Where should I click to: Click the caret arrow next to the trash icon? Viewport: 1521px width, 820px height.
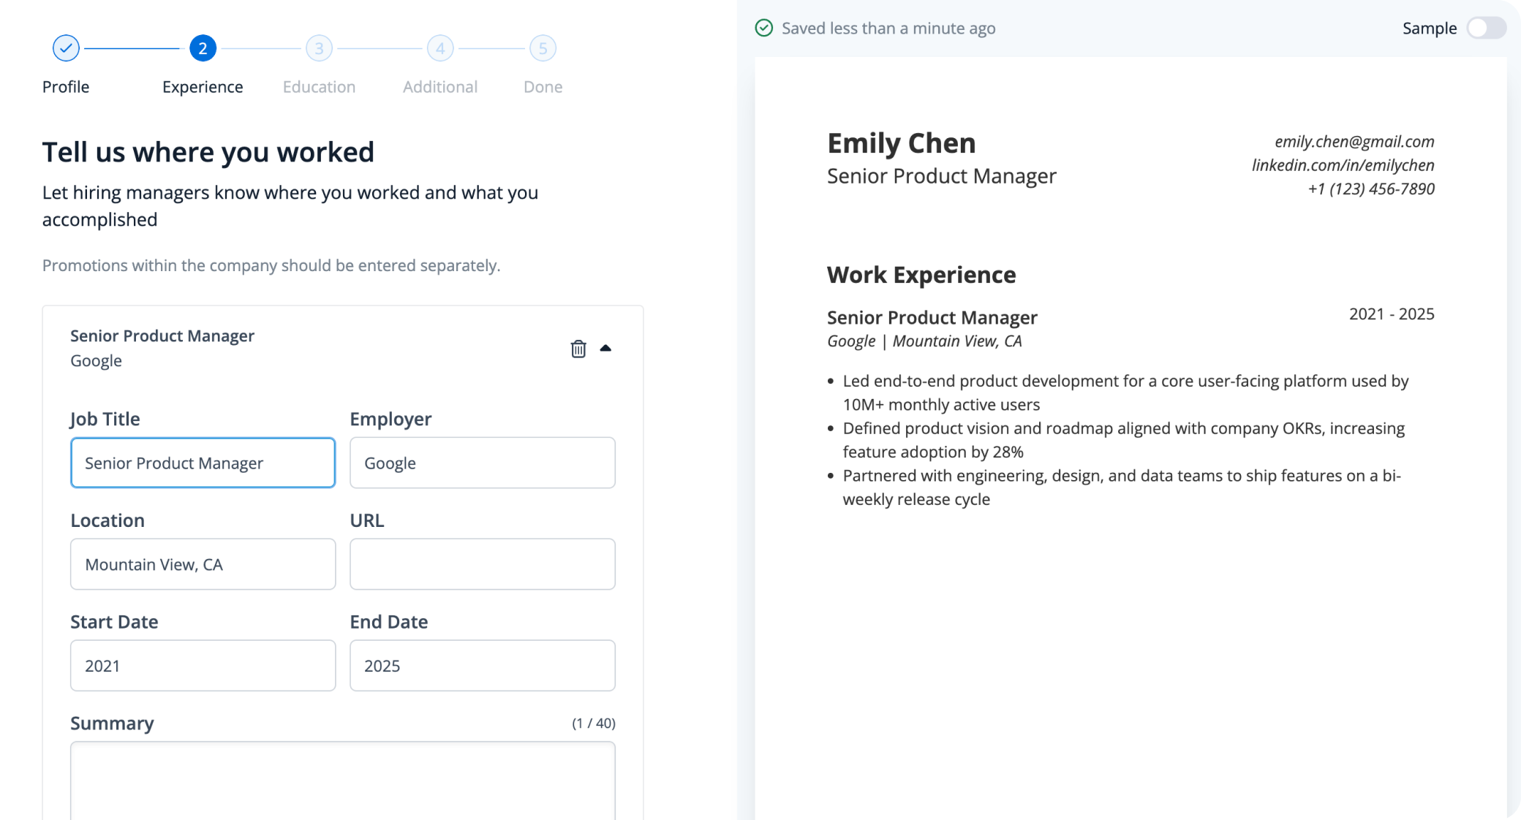(607, 349)
